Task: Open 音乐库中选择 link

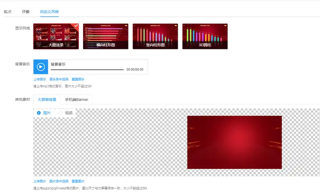Action: [59, 79]
